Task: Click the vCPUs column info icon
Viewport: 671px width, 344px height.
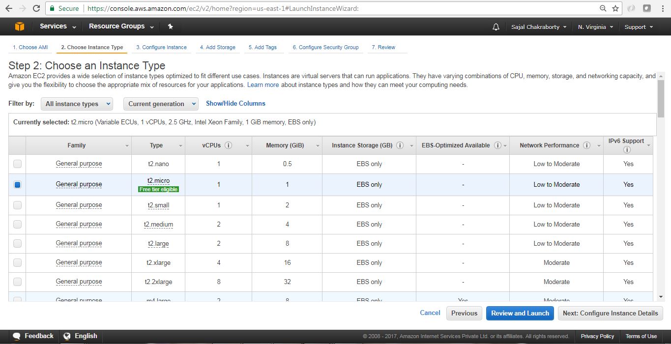Action: [x=229, y=145]
